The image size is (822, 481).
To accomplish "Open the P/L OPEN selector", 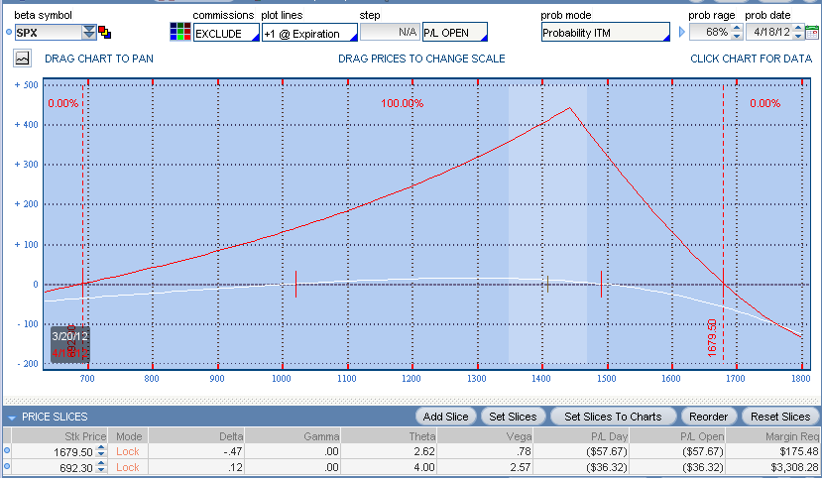I will [x=455, y=32].
